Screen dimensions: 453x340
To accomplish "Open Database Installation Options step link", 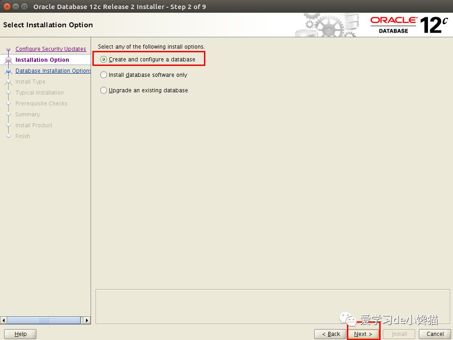I will [x=53, y=70].
